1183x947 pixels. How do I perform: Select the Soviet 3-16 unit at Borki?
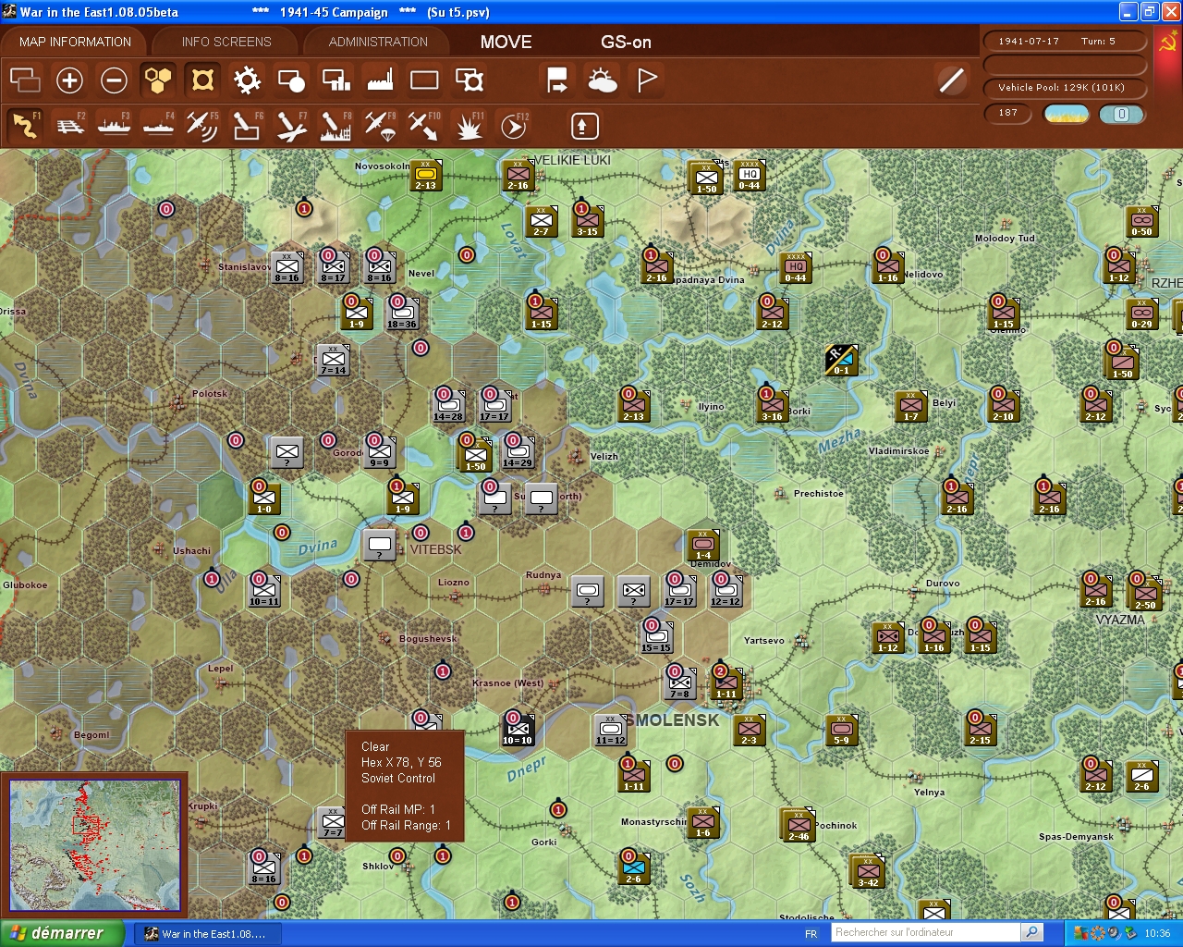click(773, 406)
